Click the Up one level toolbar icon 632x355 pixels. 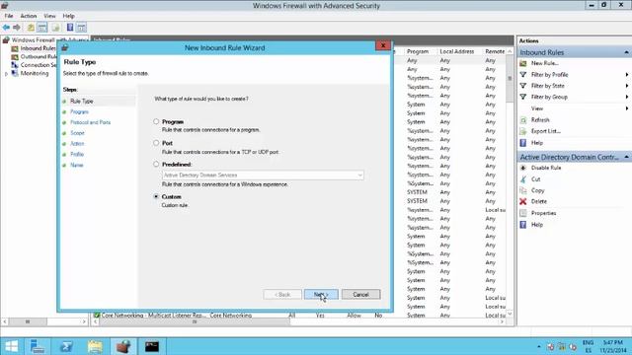(x=31, y=28)
